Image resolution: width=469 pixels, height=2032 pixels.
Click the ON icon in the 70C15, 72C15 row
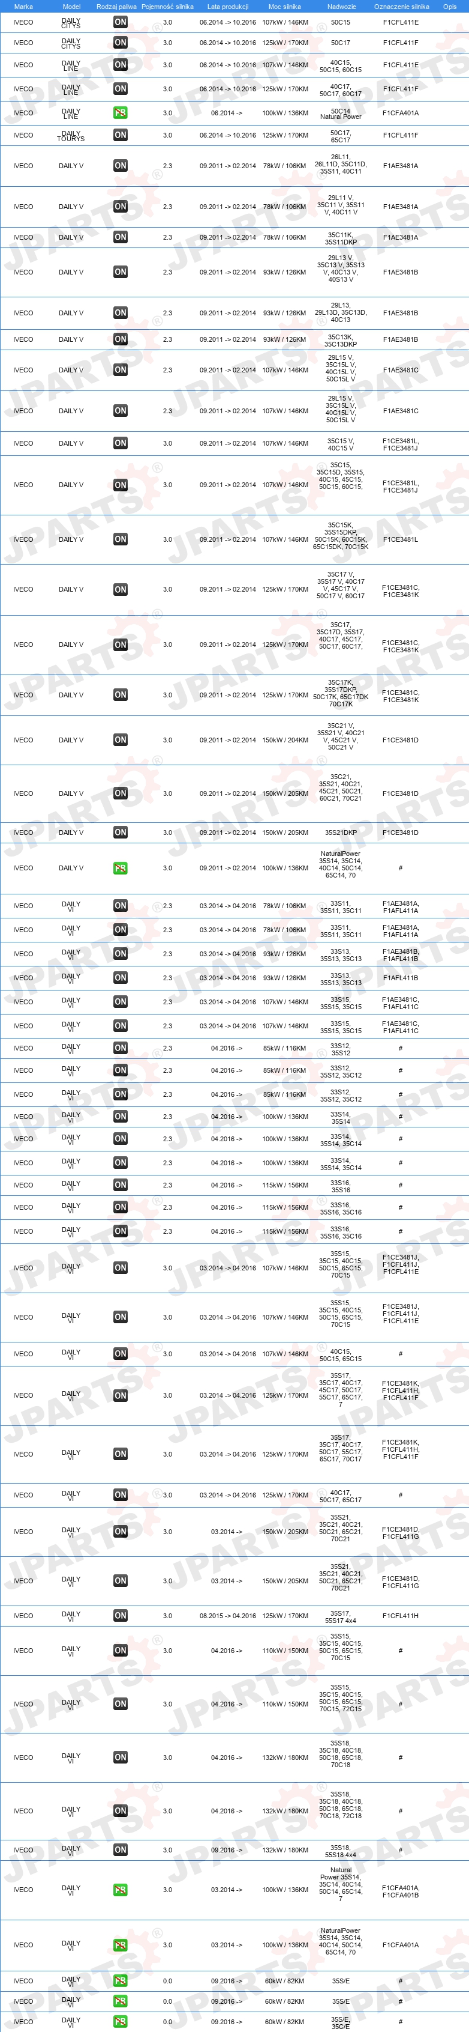tap(120, 1704)
